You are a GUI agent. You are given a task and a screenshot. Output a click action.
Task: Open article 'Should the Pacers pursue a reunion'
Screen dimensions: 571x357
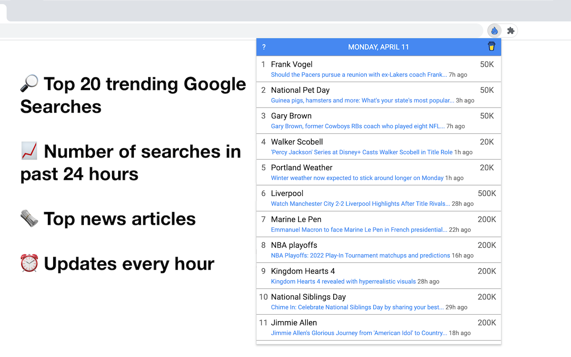pyautogui.click(x=359, y=75)
